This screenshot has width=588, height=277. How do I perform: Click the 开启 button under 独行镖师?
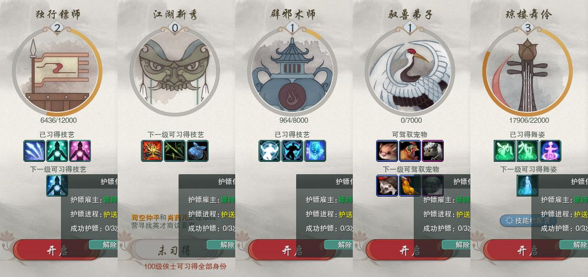[57, 250]
